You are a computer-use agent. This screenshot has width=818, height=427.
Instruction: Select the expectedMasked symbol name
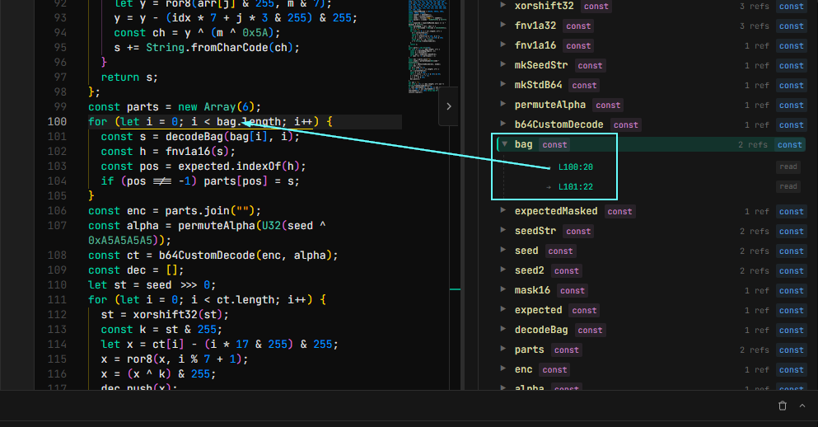(556, 211)
